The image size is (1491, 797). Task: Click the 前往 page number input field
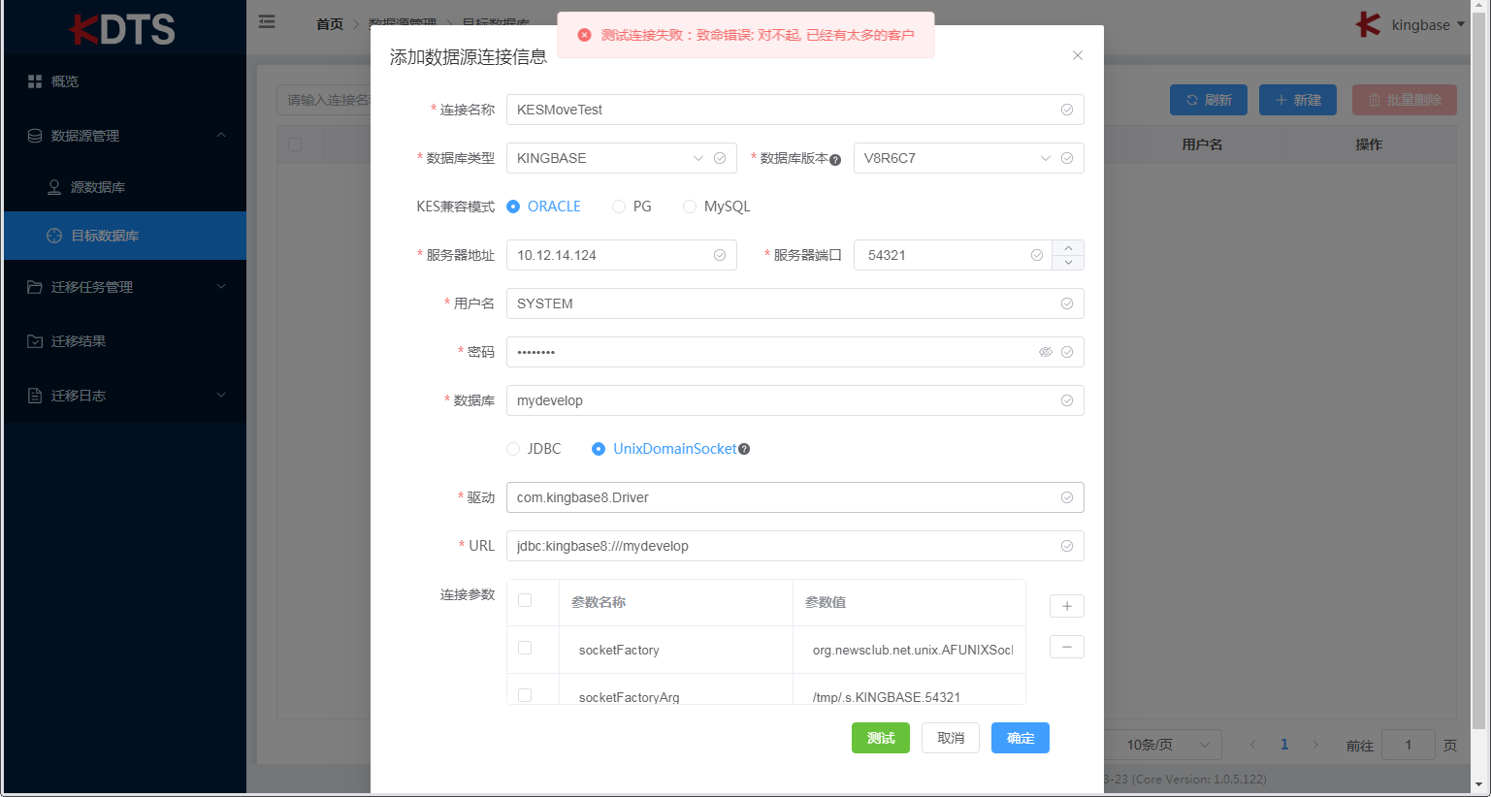pos(1408,744)
